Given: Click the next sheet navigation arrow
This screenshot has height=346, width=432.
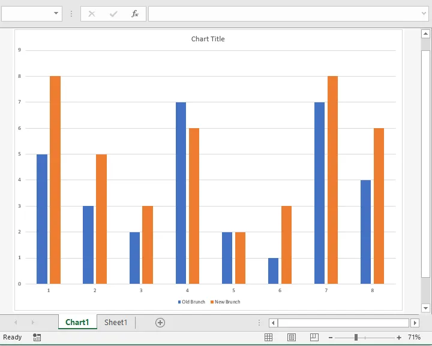Looking at the screenshot, I should pyautogui.click(x=32, y=322).
